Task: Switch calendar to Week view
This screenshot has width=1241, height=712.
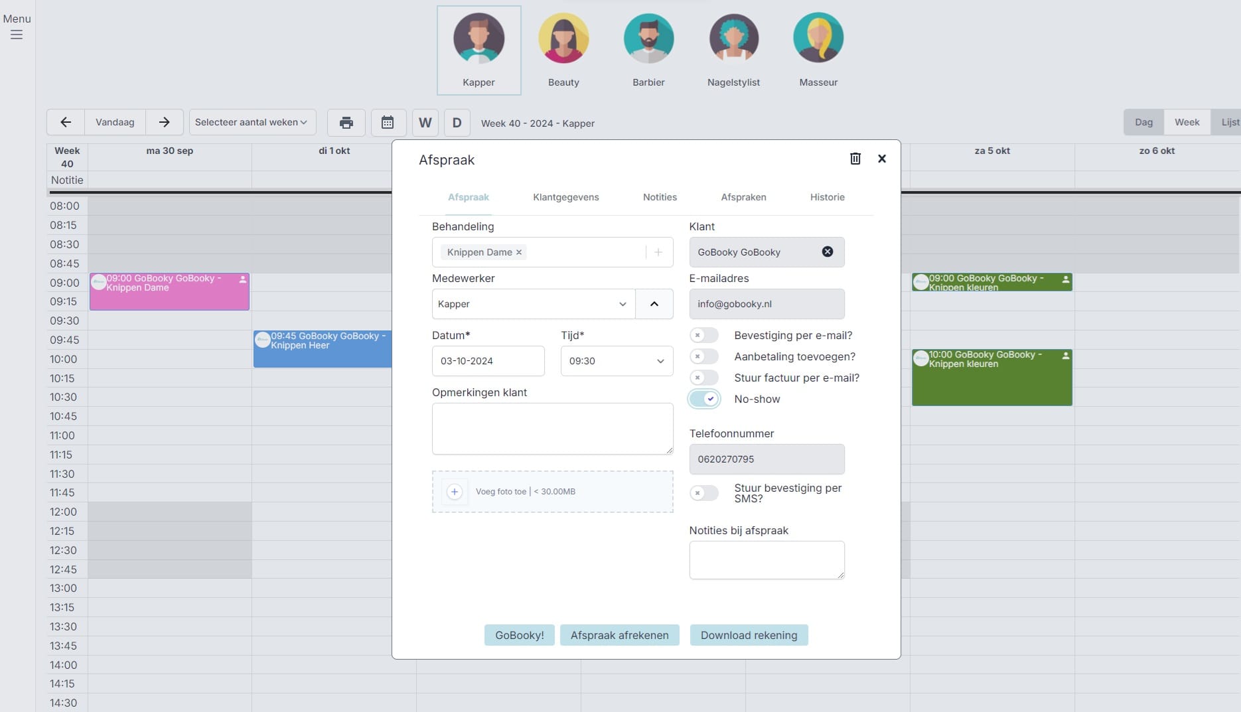Action: (1187, 122)
